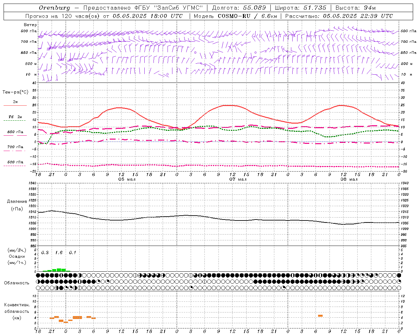Click the (гПа) pressure unit label
418x334 pixels.
[x=17, y=209]
